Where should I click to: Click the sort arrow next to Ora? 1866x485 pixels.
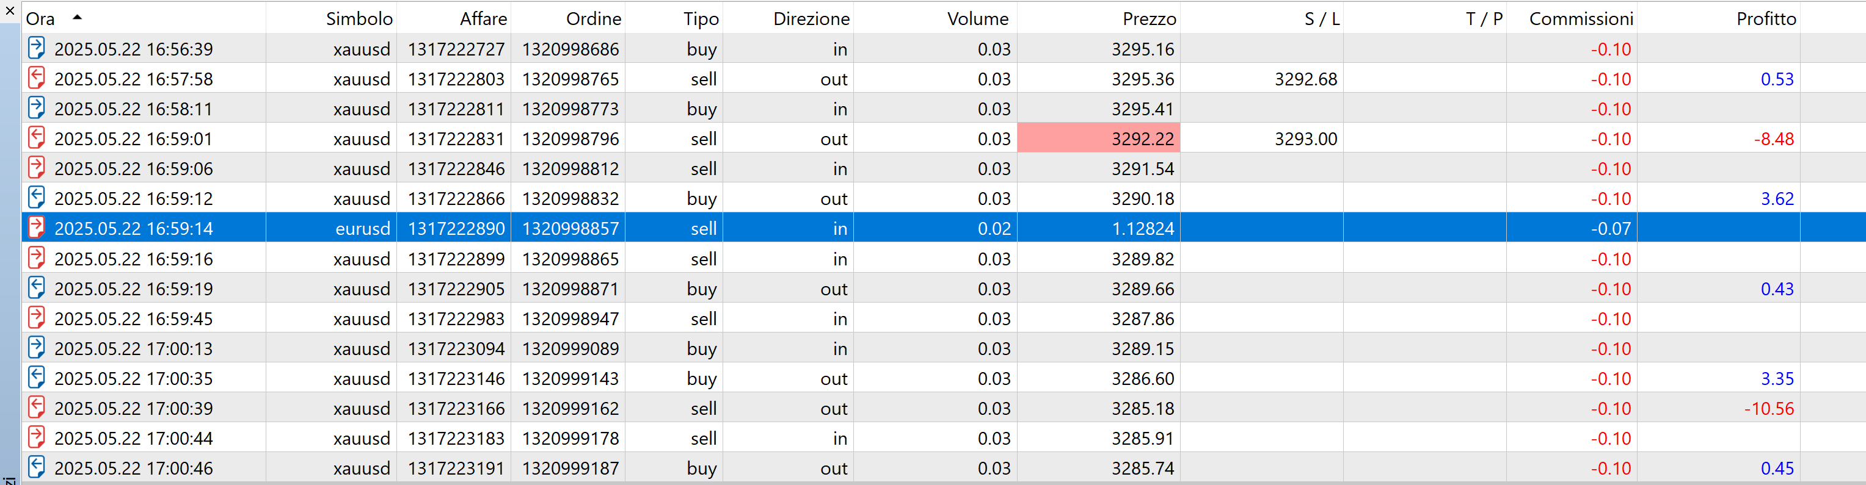[77, 16]
